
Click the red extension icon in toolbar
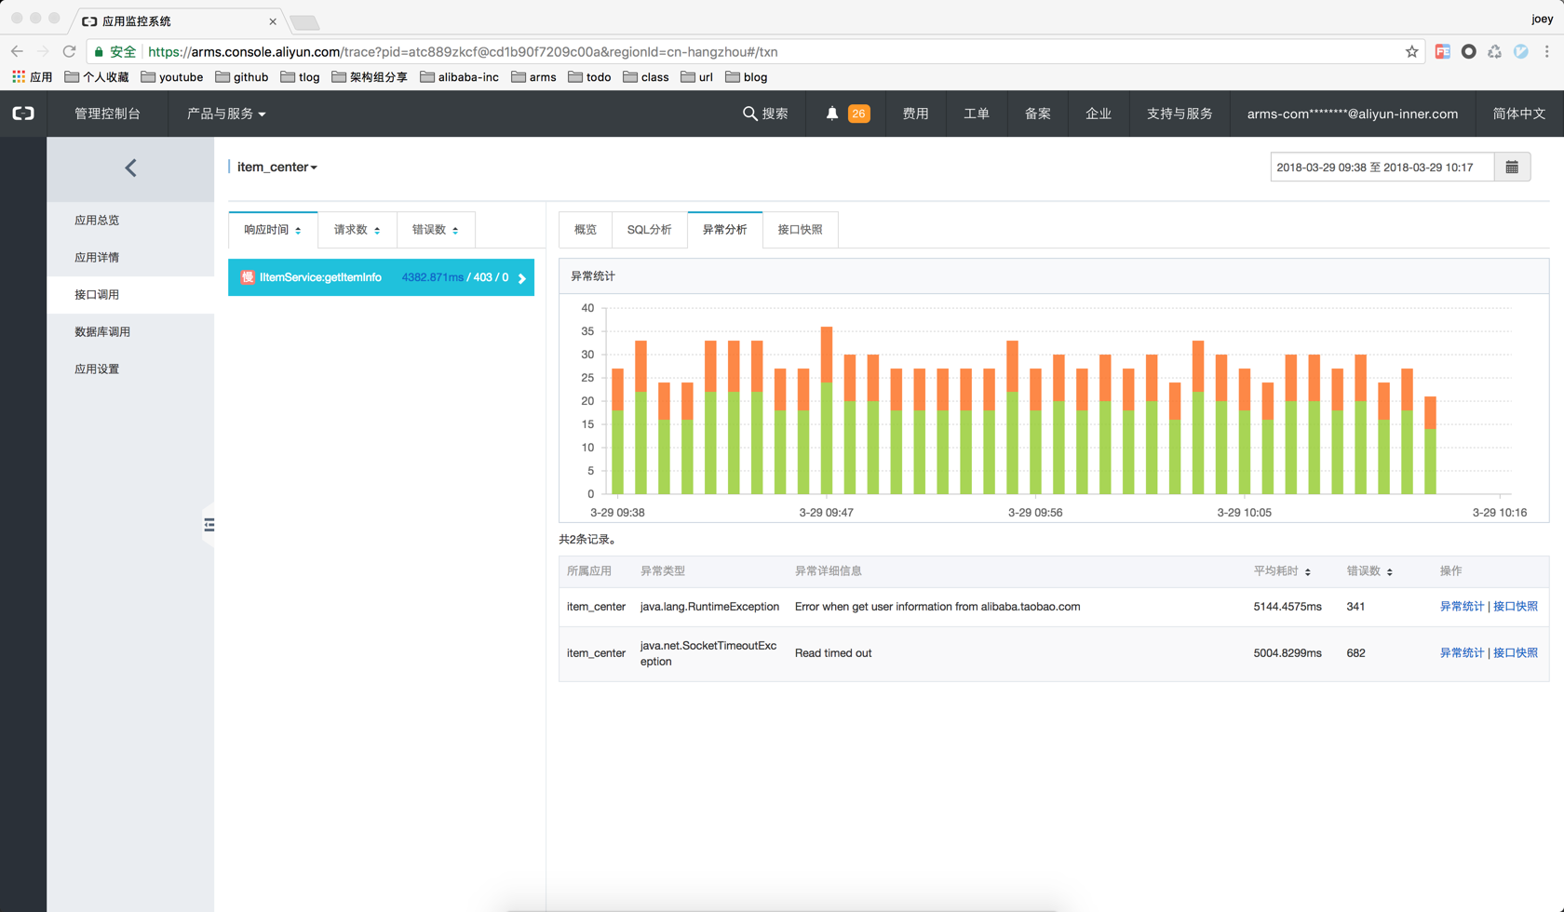(1442, 52)
